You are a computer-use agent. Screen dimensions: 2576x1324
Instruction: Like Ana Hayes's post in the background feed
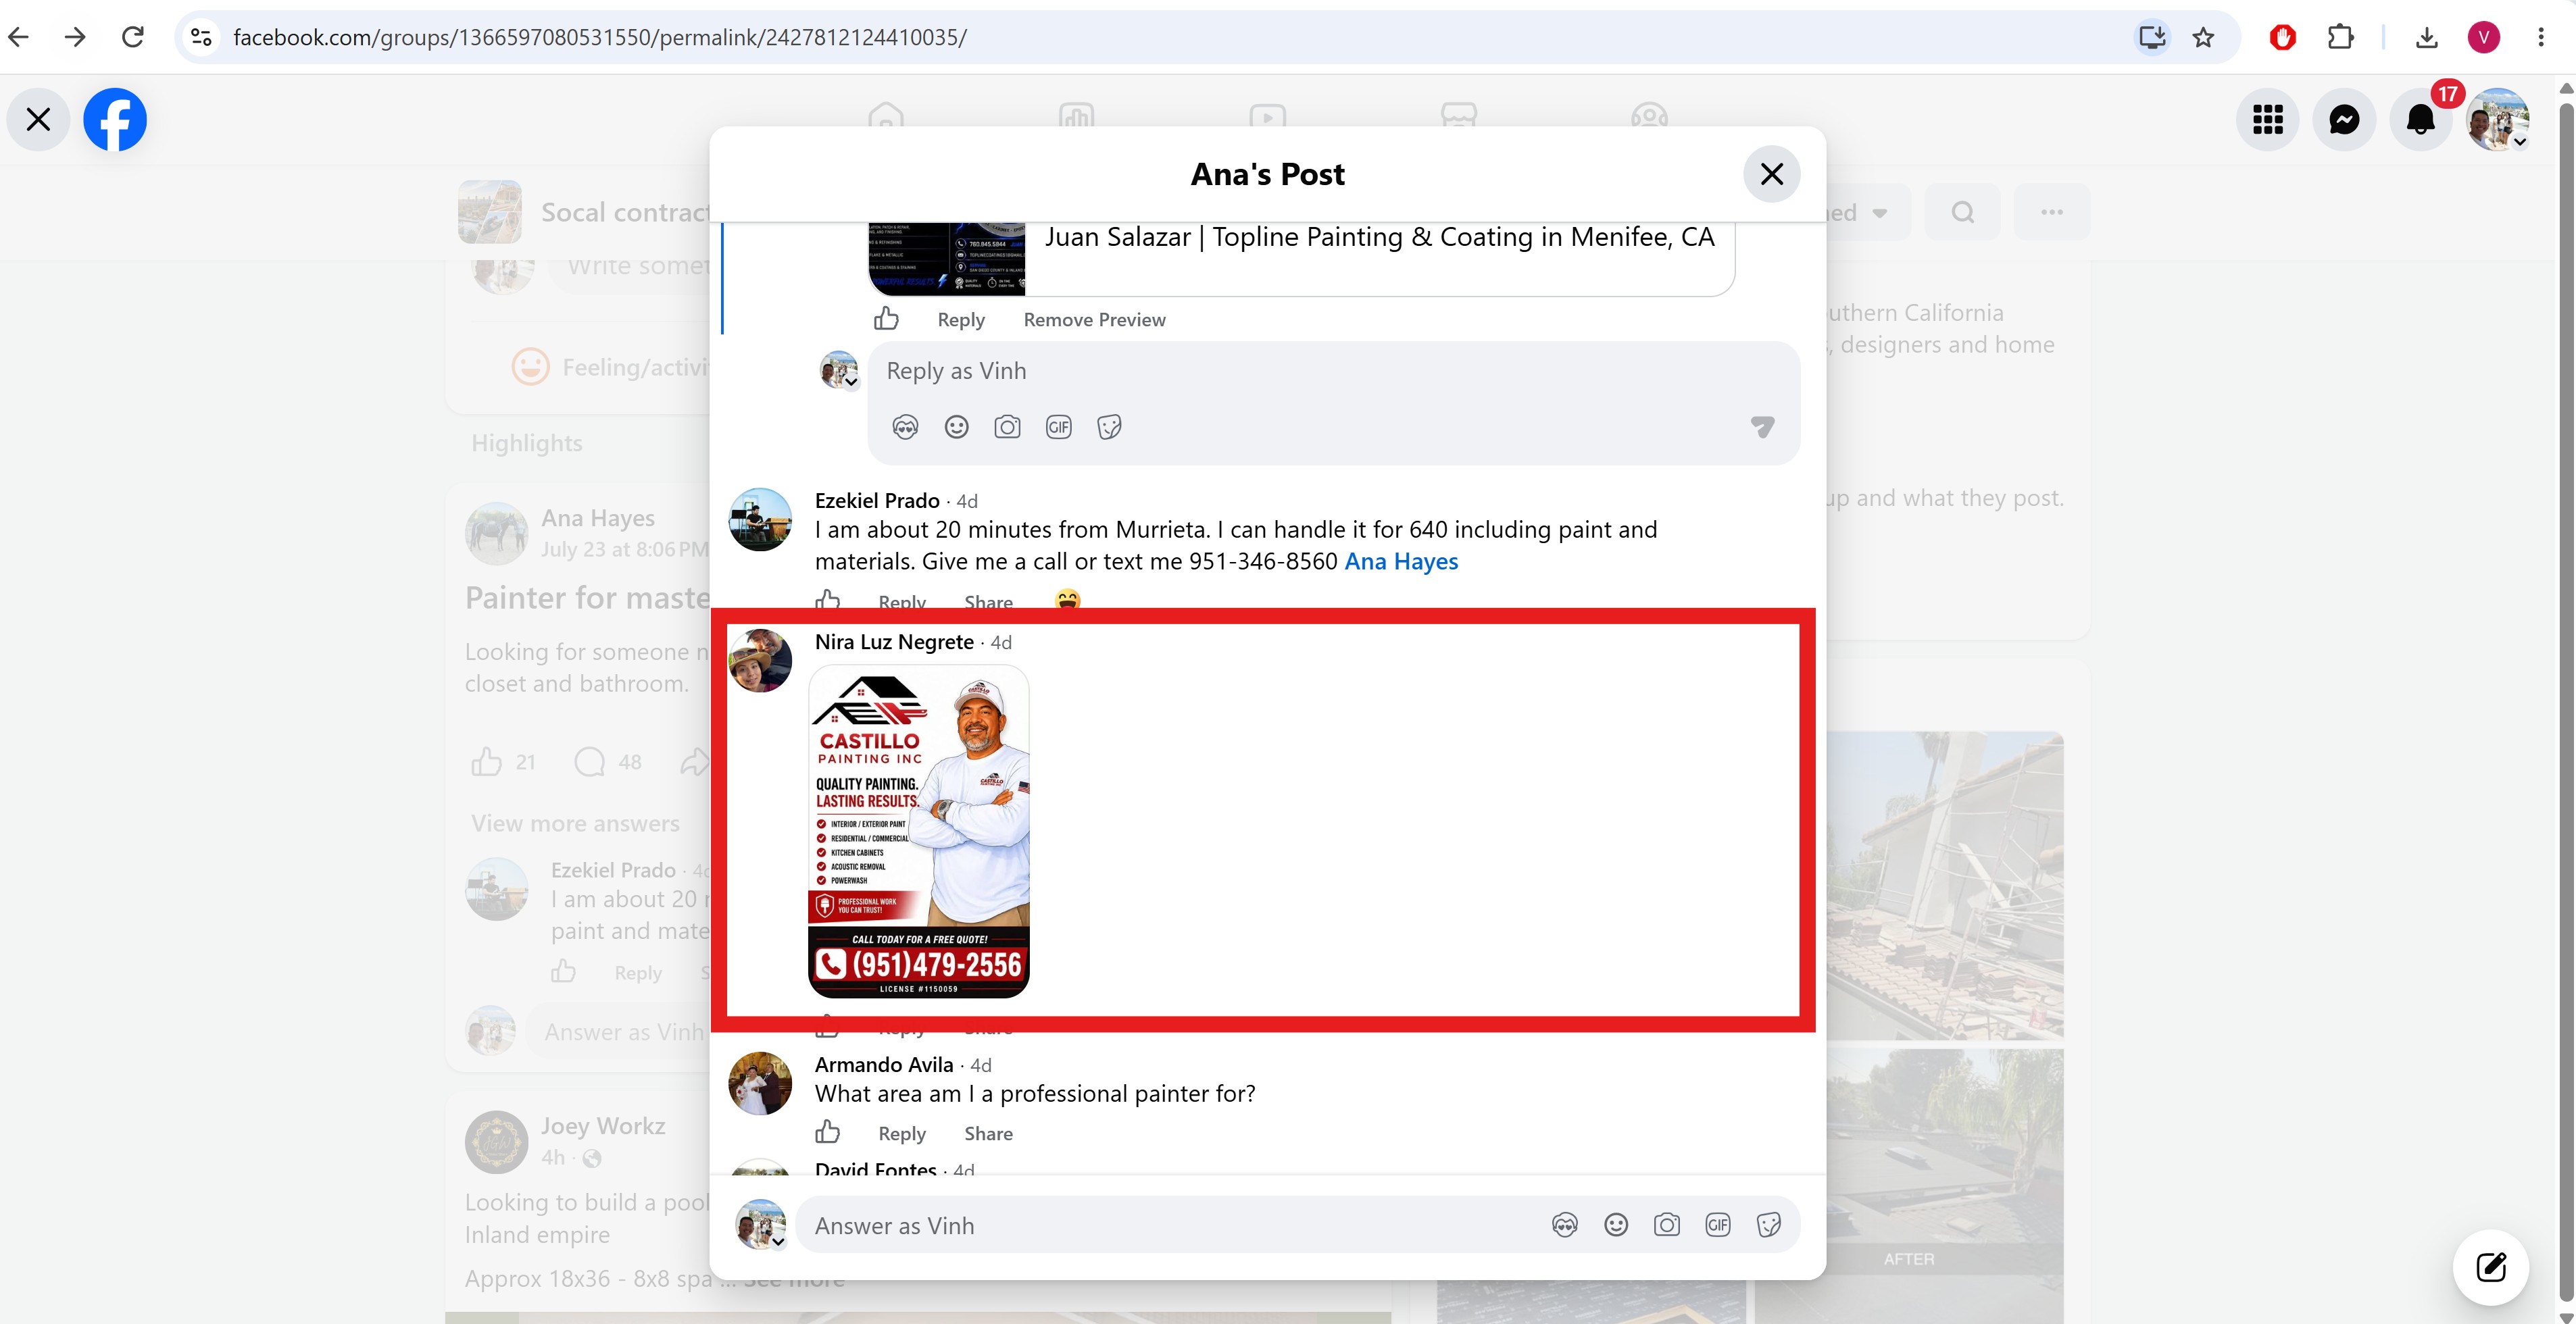coord(487,762)
